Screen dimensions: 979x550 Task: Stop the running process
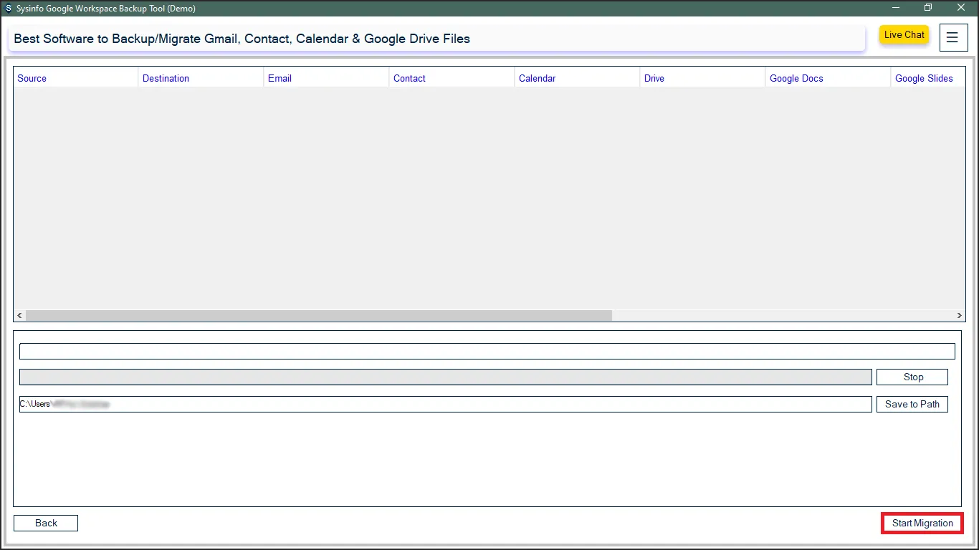click(912, 377)
